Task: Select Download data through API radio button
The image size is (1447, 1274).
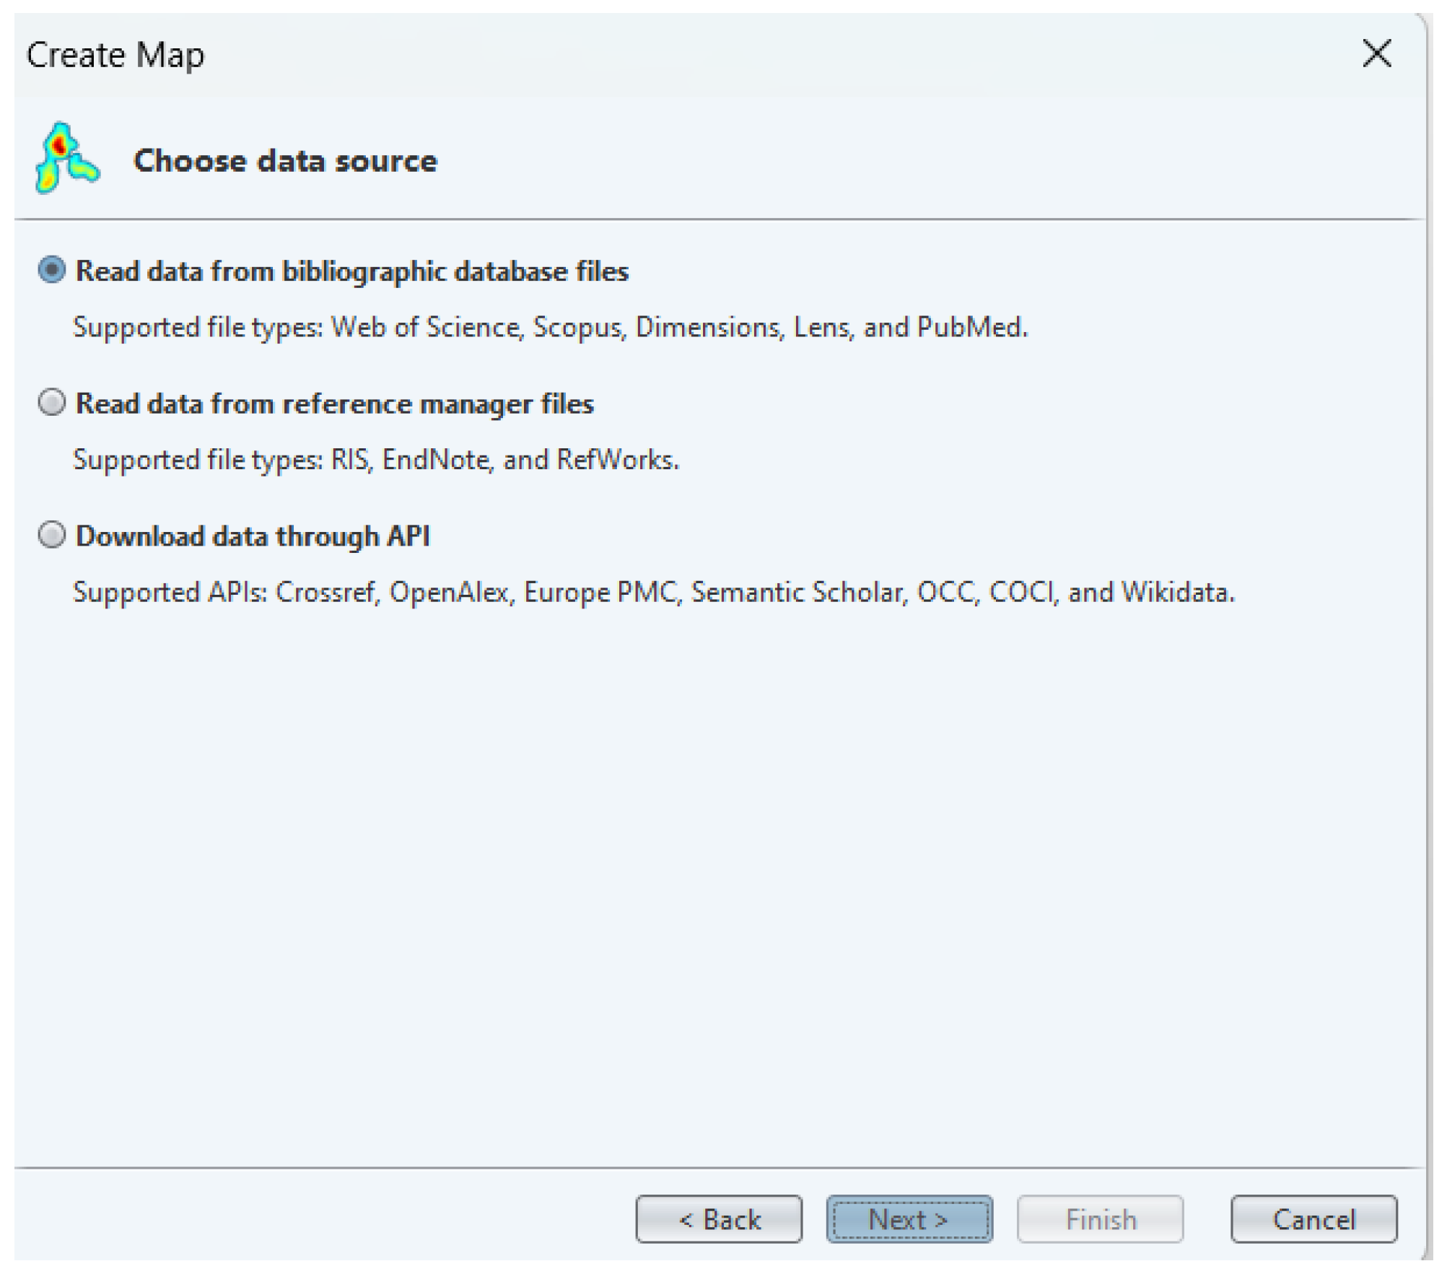Action: (52, 535)
